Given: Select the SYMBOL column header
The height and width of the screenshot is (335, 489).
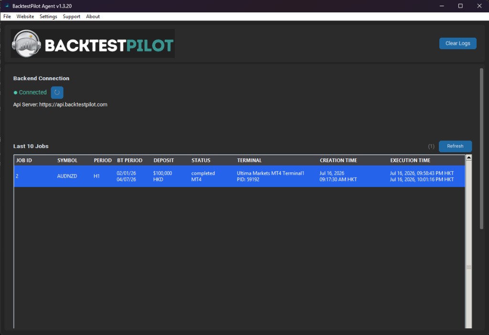Looking at the screenshot, I should (67, 160).
